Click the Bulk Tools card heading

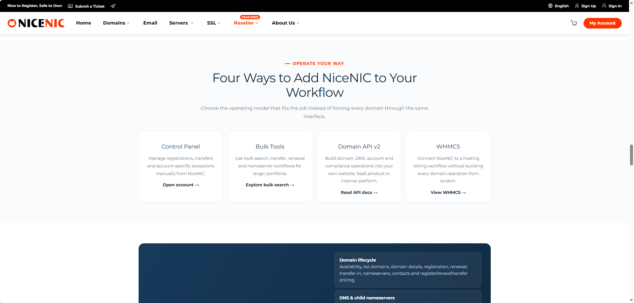[270, 147]
